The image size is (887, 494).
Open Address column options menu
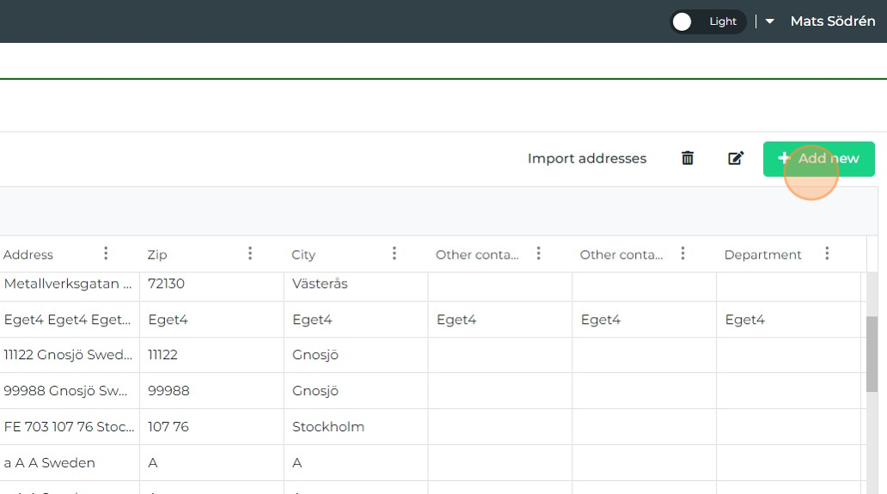[x=106, y=253]
